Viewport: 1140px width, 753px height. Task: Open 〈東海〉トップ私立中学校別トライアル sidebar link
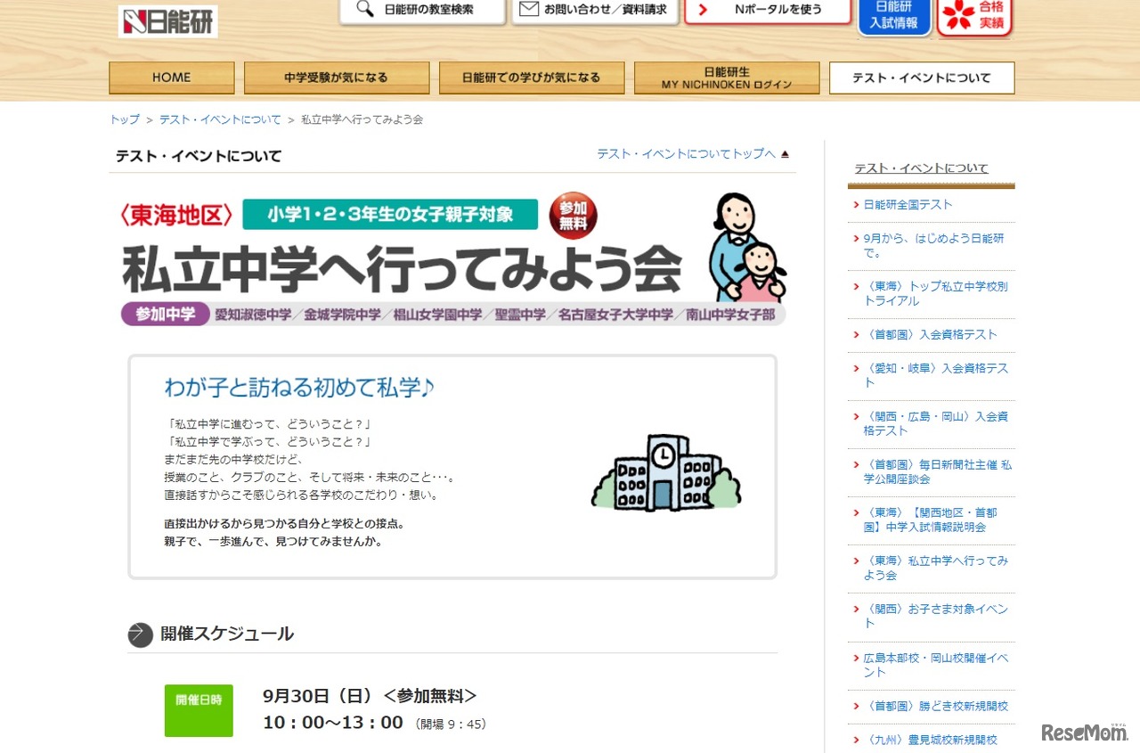[x=935, y=294]
